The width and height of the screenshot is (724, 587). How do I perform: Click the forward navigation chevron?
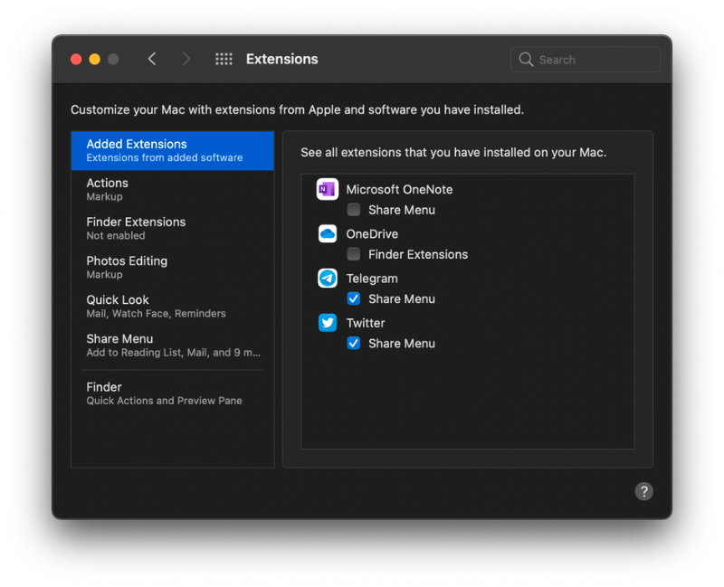tap(186, 58)
